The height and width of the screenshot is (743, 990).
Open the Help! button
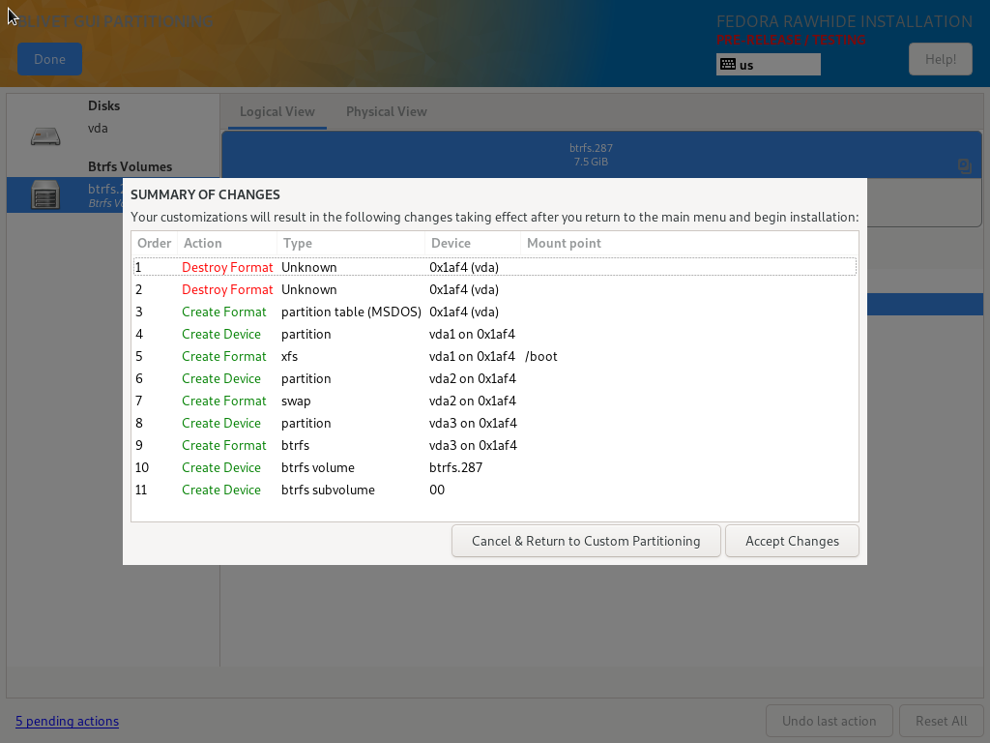coord(940,59)
